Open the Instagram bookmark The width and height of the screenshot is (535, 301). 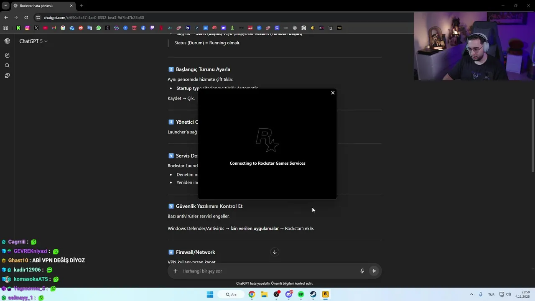click(27, 28)
